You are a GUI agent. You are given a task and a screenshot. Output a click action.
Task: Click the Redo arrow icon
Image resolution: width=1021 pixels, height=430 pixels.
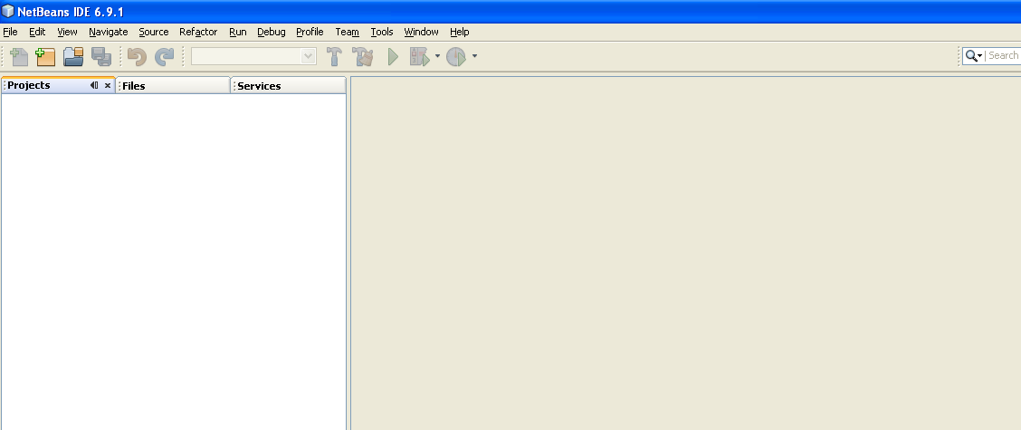[x=164, y=57]
